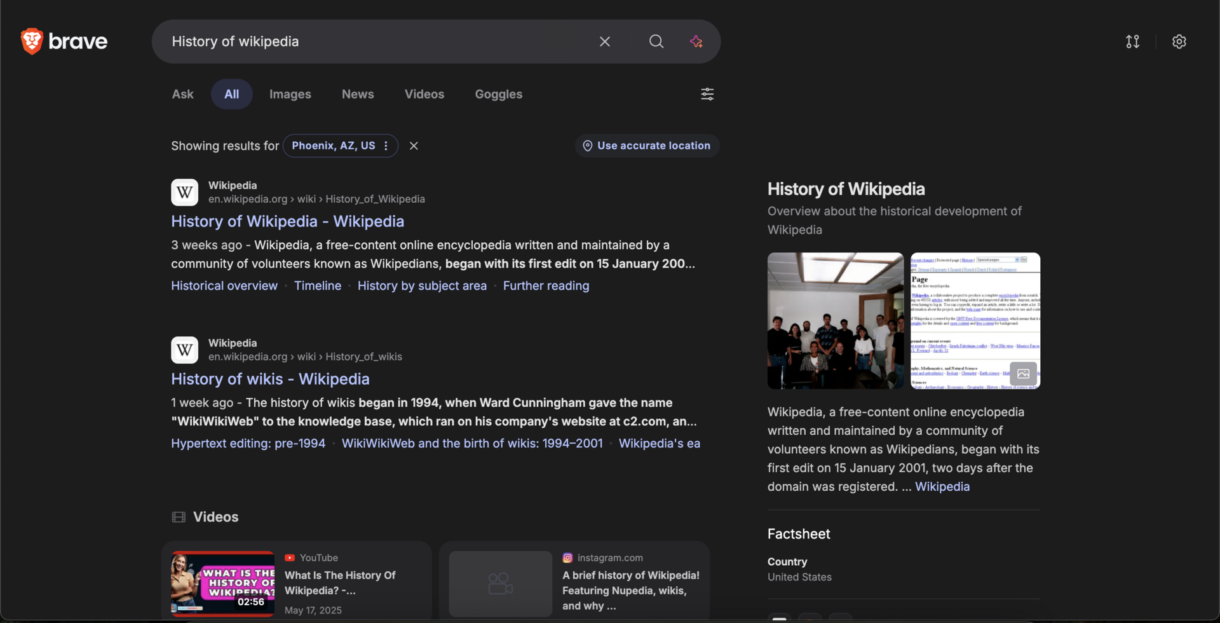Open History of Wikipedia - Wikipedia result
1220x623 pixels.
287,221
